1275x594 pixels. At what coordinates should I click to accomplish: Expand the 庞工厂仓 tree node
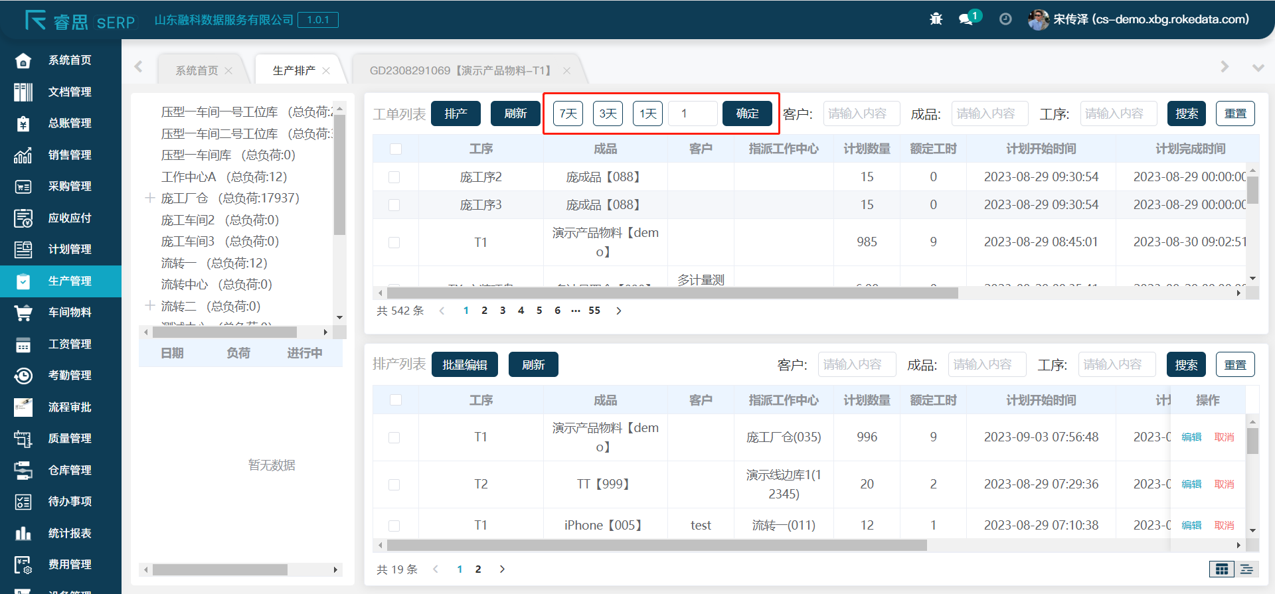click(x=150, y=198)
